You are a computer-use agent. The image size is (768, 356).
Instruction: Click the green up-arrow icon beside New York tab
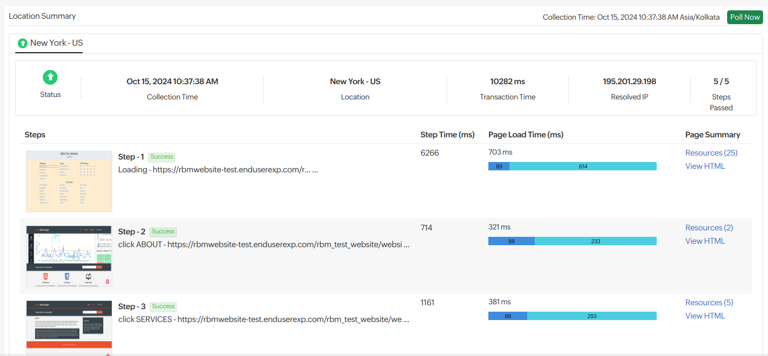point(23,43)
